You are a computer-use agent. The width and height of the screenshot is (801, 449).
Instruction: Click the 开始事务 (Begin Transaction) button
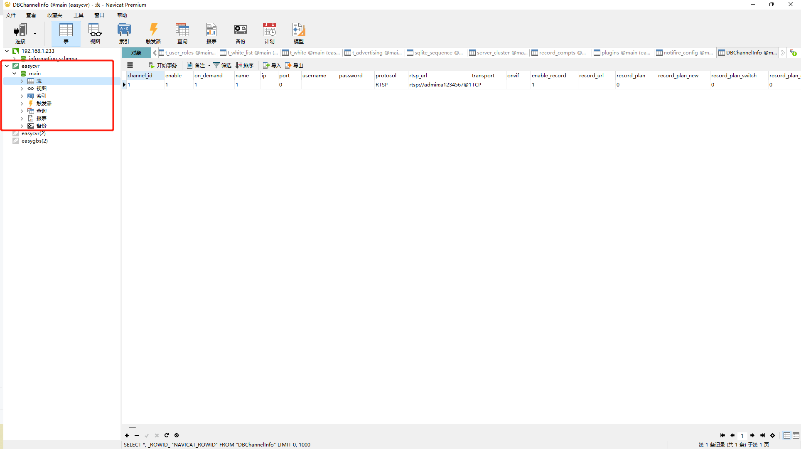(x=162, y=65)
